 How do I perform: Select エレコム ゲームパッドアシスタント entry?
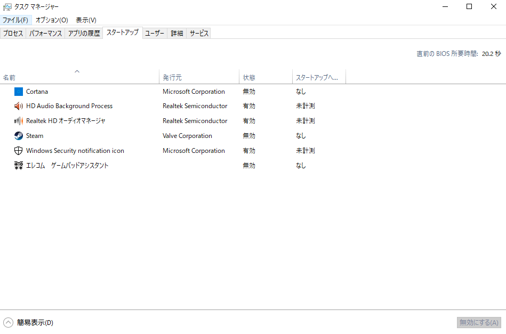point(67,165)
